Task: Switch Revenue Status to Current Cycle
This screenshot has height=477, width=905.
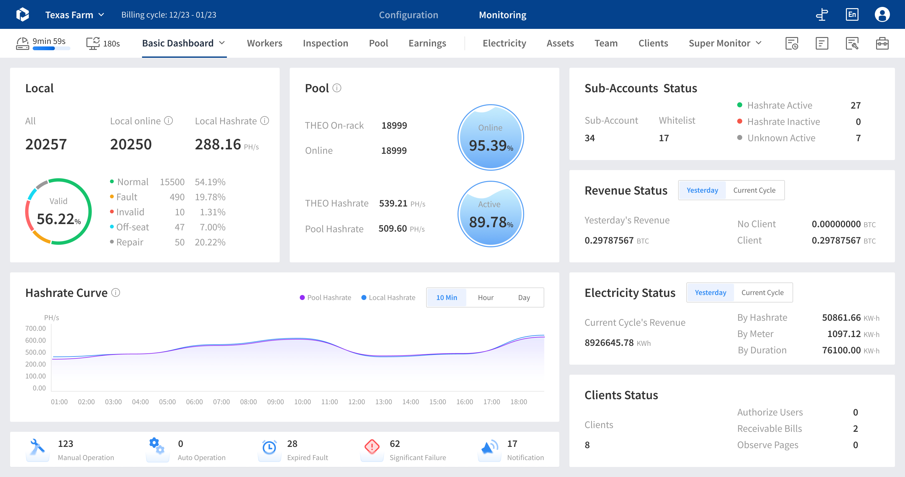Action: (x=754, y=190)
